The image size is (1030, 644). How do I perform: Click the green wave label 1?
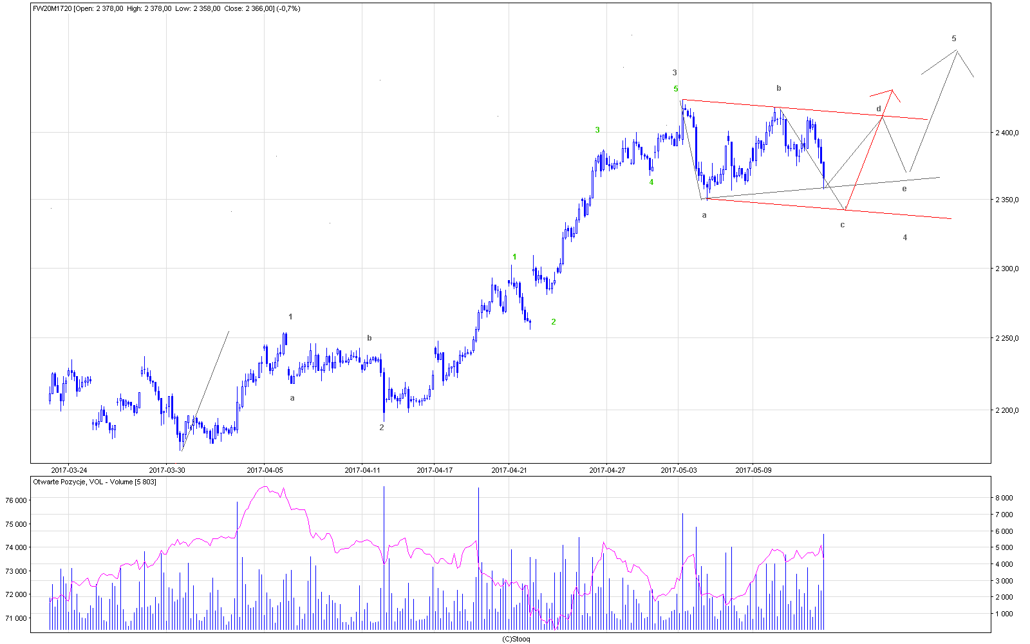coord(514,257)
